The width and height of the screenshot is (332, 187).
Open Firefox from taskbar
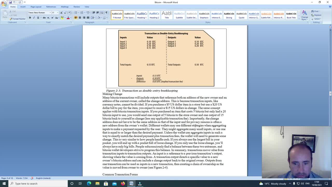(123, 184)
